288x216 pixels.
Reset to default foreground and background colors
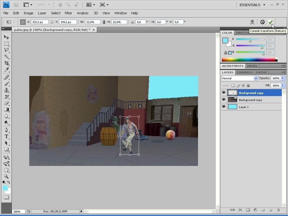point(4,182)
